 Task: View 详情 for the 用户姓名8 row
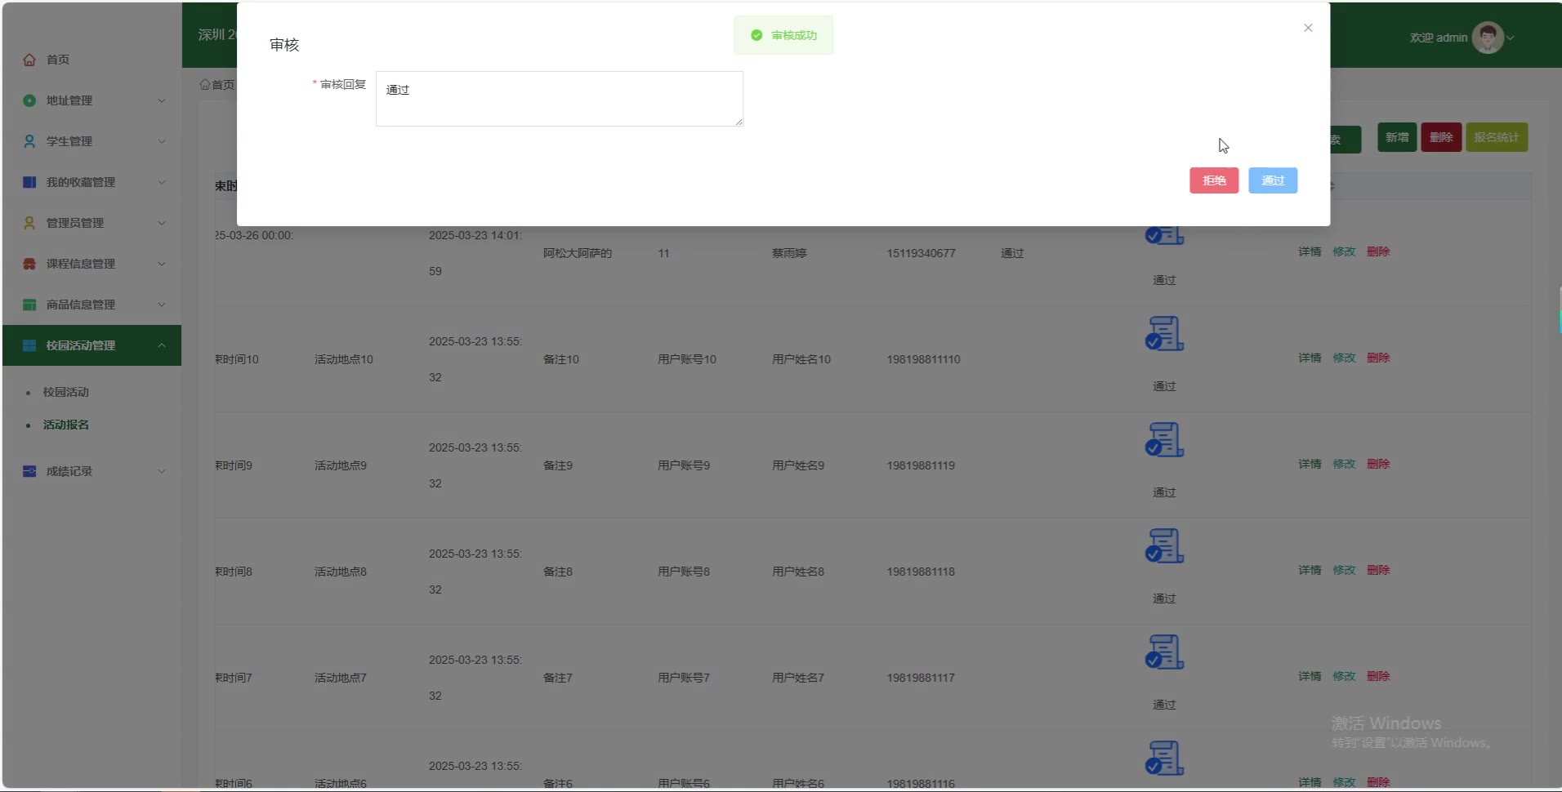point(1310,570)
